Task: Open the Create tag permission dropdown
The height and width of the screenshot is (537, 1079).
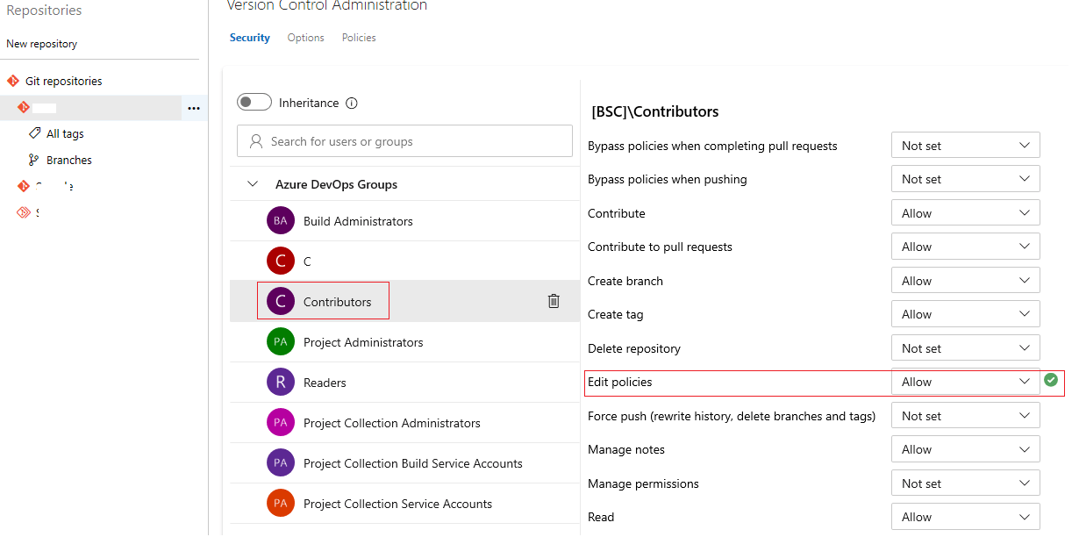Action: [966, 314]
